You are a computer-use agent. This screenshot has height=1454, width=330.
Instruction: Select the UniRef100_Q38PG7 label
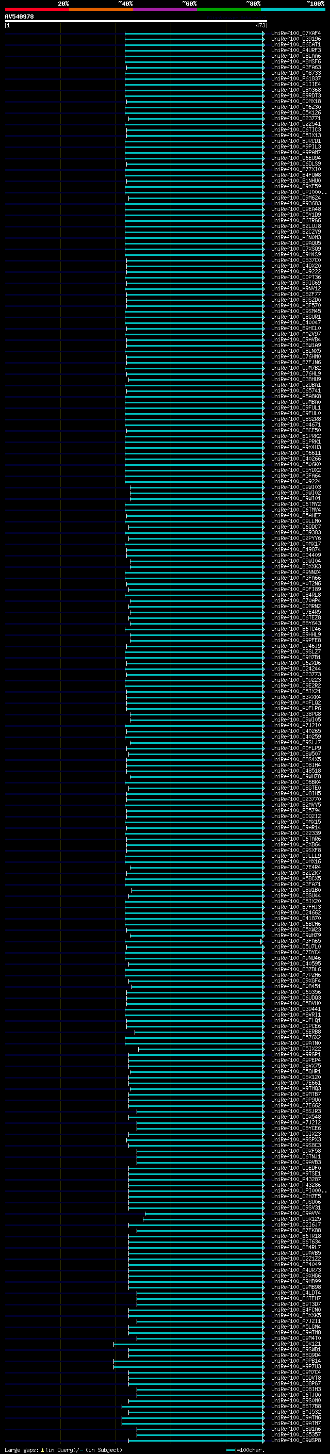(296, 1383)
